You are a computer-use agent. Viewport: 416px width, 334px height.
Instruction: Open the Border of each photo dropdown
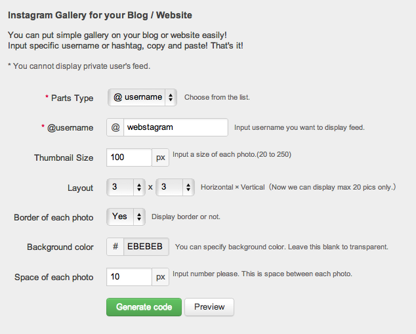click(x=126, y=217)
